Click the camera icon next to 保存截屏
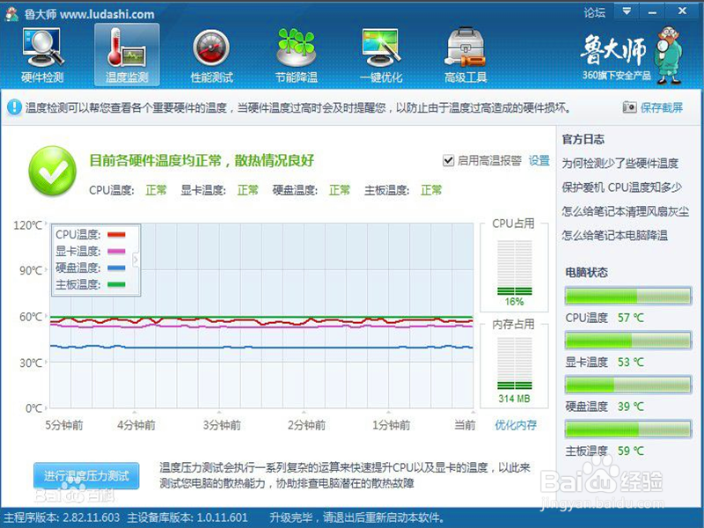The width and height of the screenshot is (704, 528). [x=631, y=106]
